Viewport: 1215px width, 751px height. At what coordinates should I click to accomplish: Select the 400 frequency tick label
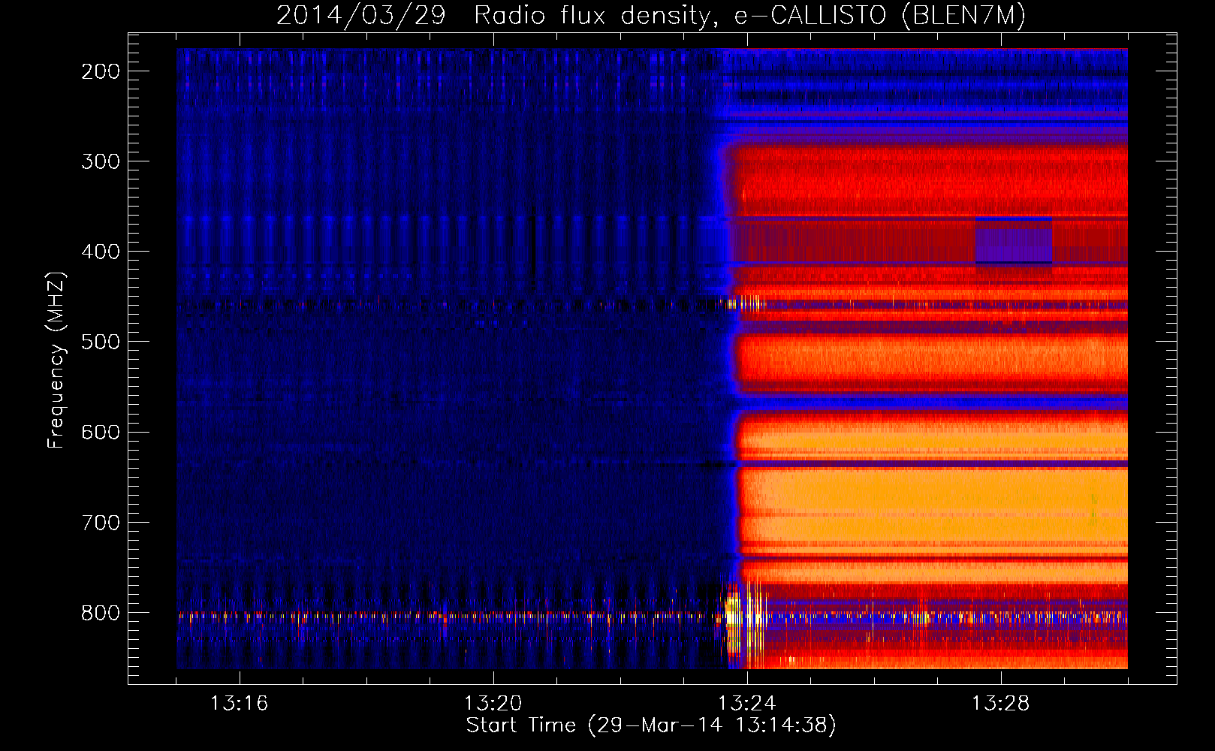101,252
